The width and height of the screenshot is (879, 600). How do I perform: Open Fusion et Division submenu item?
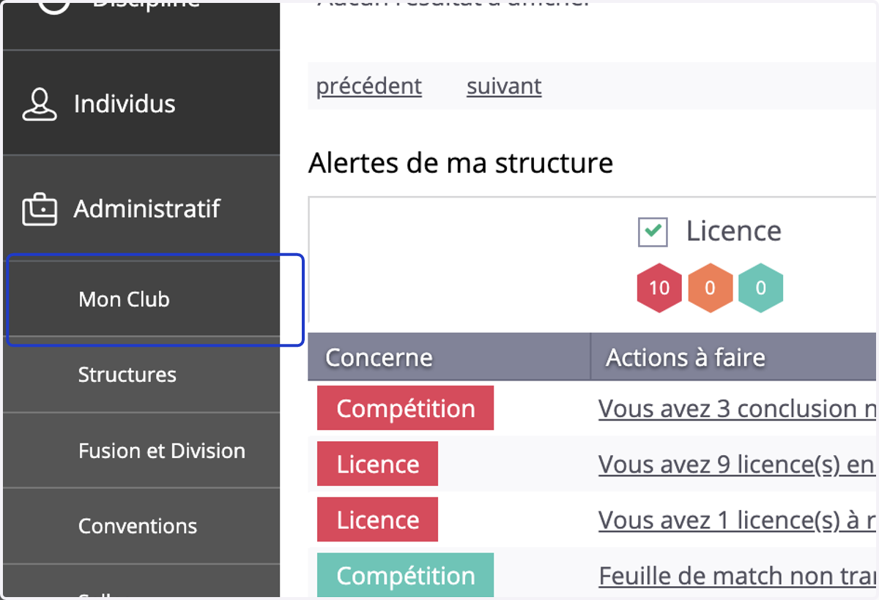[x=141, y=450]
